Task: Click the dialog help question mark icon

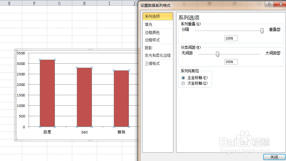Action: click(269, 4)
